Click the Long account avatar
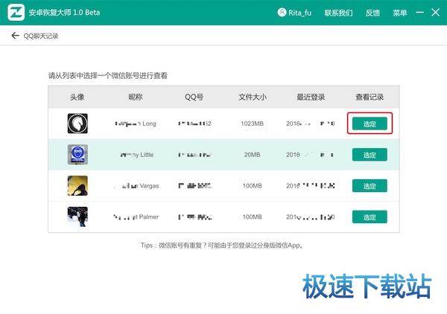This screenshot has height=314, width=447. (x=77, y=124)
